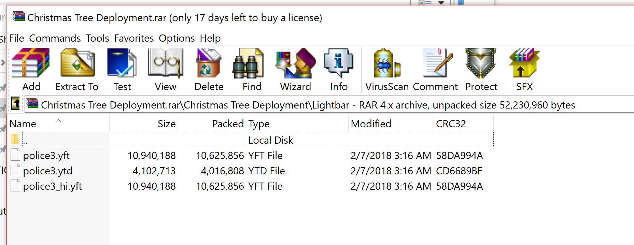Click the Protect archive shield icon
The height and width of the screenshot is (245, 634).
pyautogui.click(x=481, y=70)
